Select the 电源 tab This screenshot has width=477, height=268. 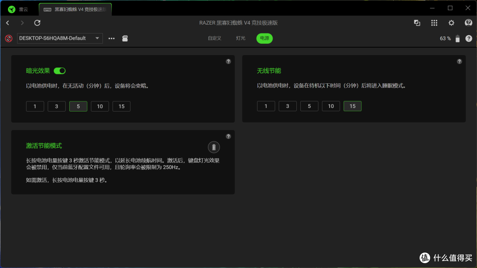[x=265, y=38]
